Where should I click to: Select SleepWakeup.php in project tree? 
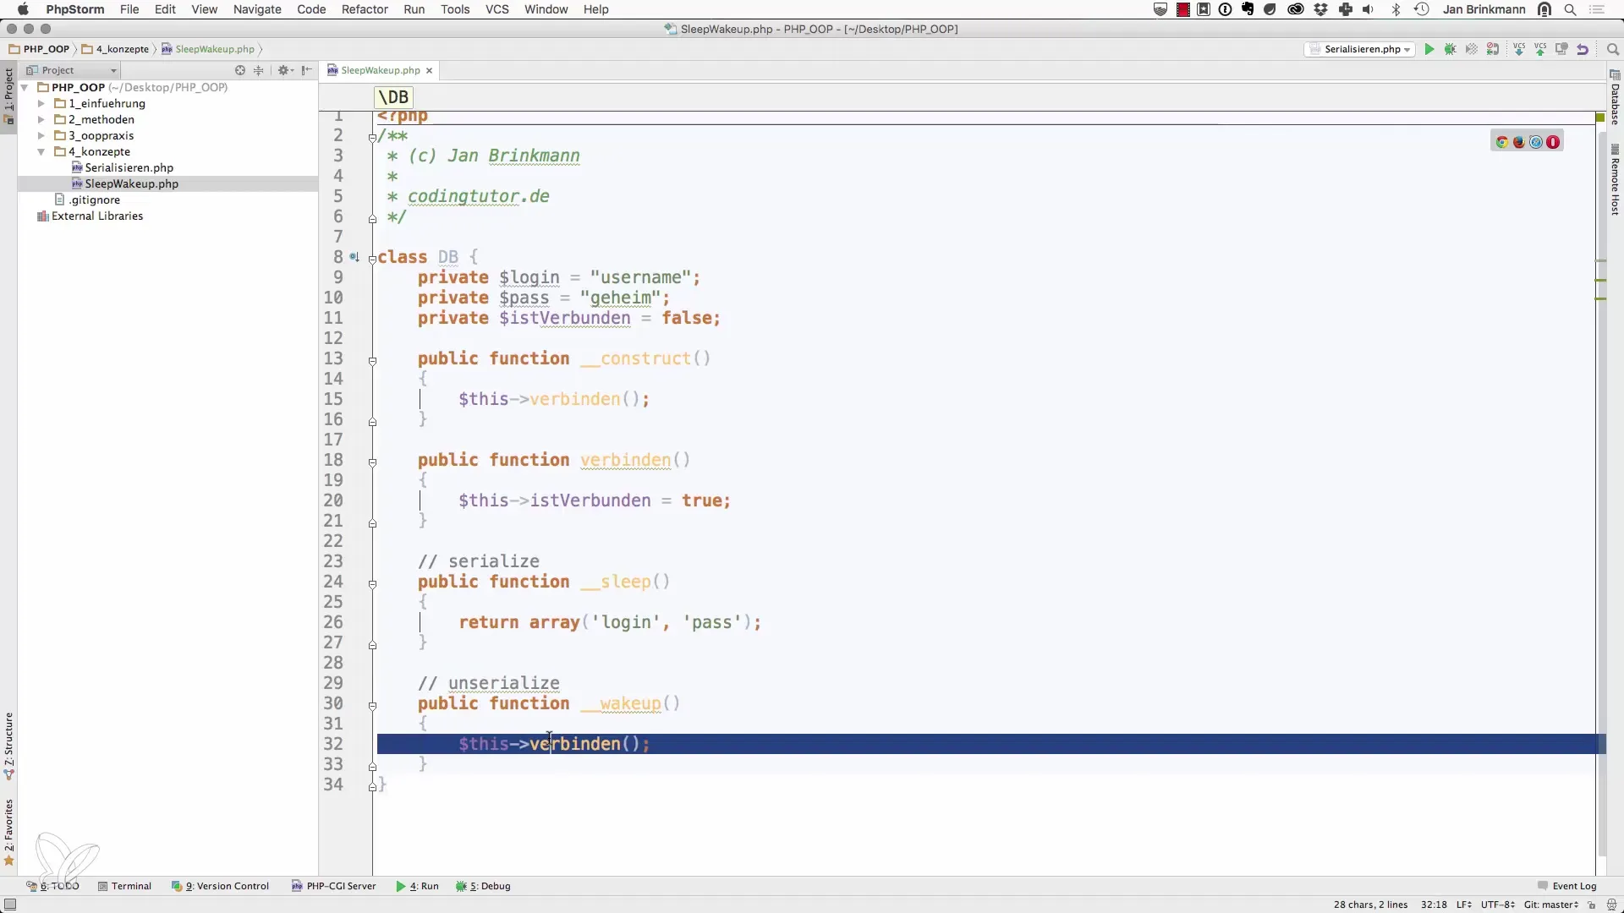click(x=131, y=183)
